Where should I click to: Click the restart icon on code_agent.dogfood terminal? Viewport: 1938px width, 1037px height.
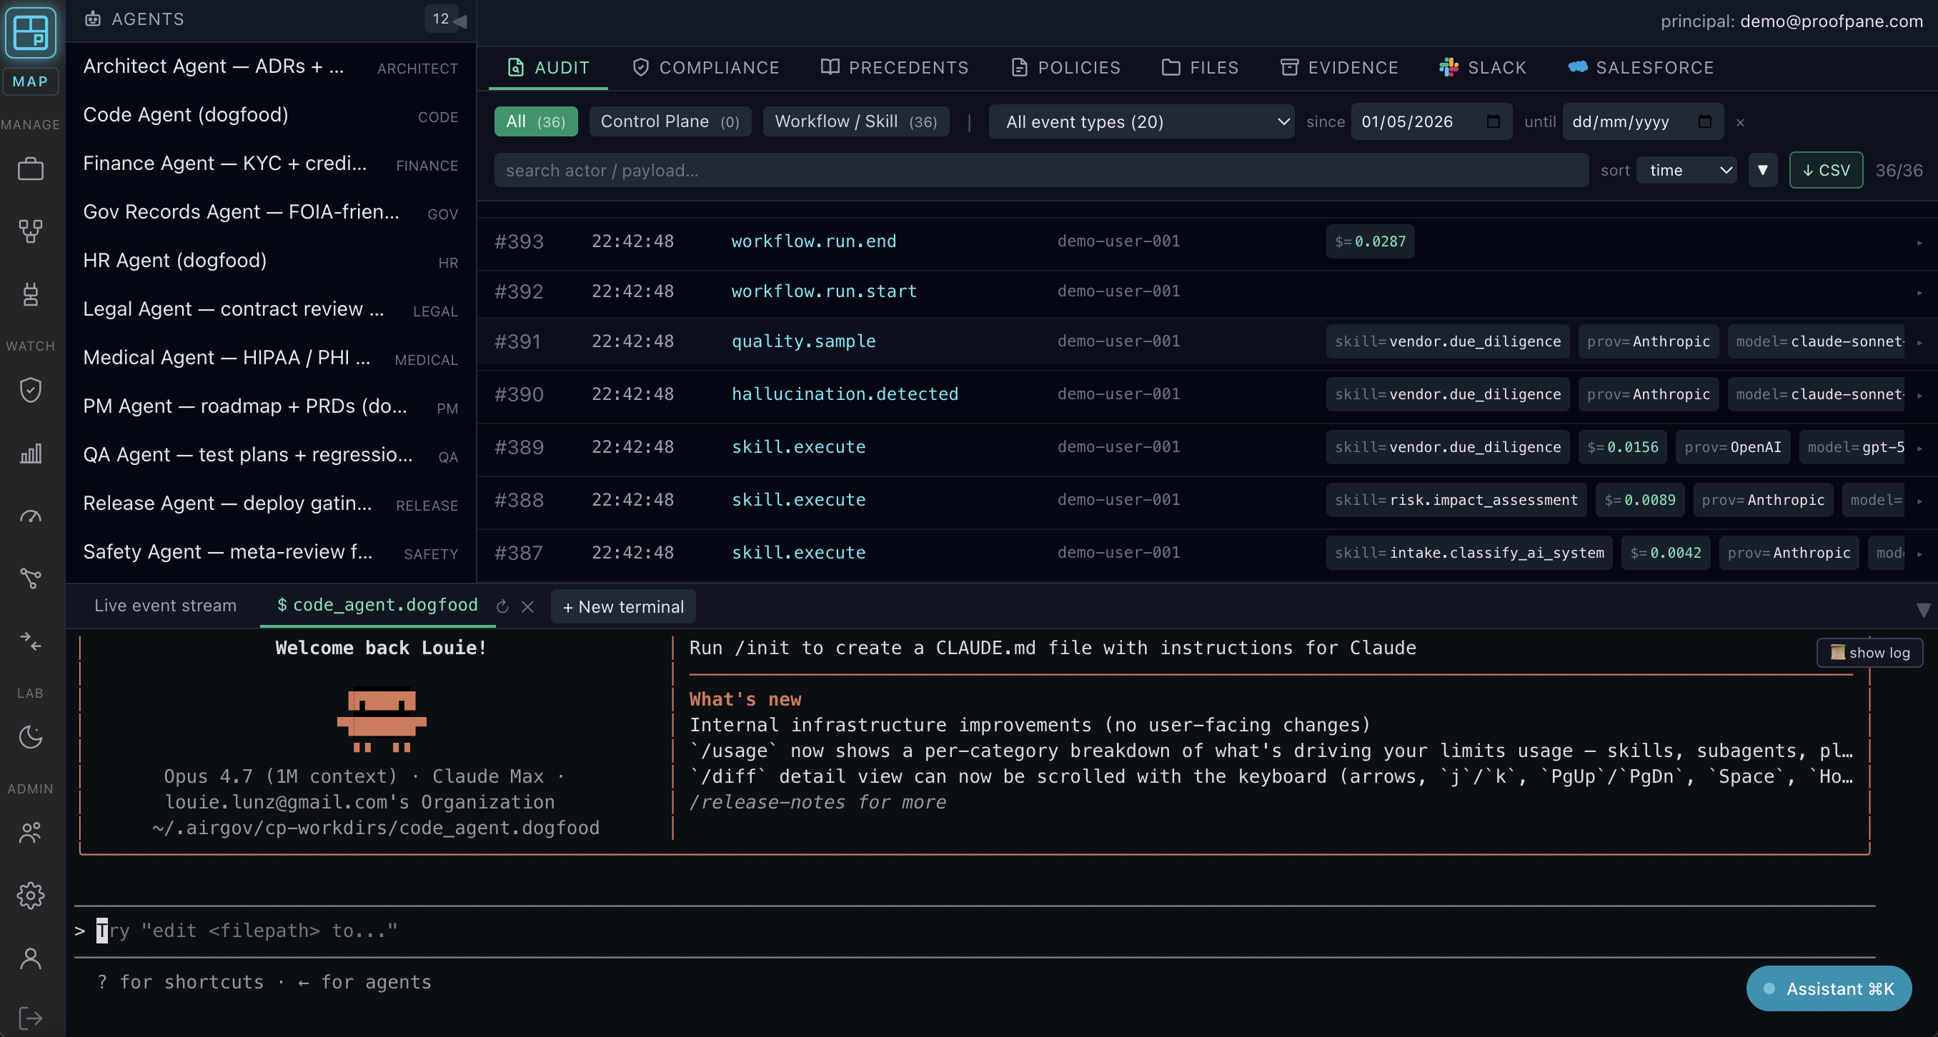[502, 606]
